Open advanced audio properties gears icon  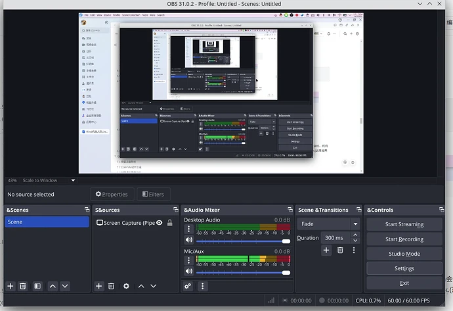click(188, 286)
